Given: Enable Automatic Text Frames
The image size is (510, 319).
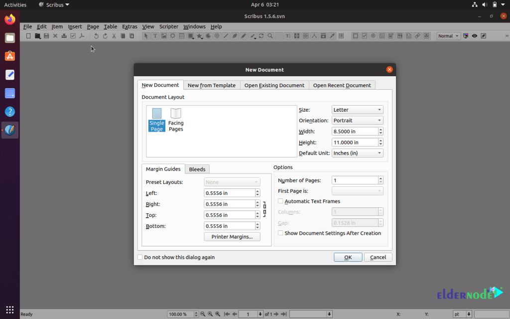Looking at the screenshot, I should click(x=281, y=201).
